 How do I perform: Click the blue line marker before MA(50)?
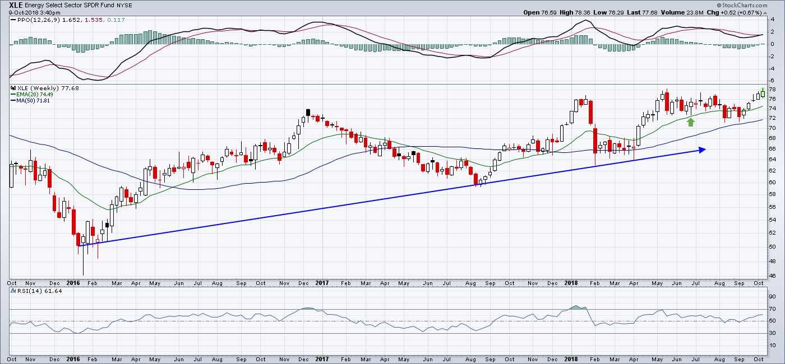click(x=12, y=101)
